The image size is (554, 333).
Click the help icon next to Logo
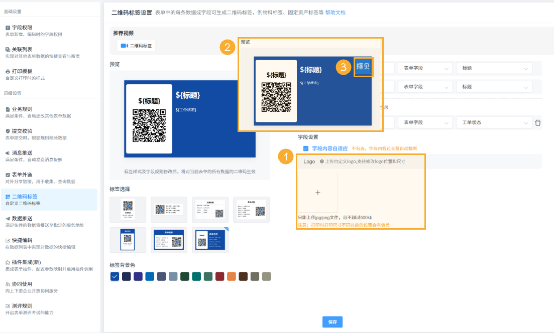[x=322, y=161]
